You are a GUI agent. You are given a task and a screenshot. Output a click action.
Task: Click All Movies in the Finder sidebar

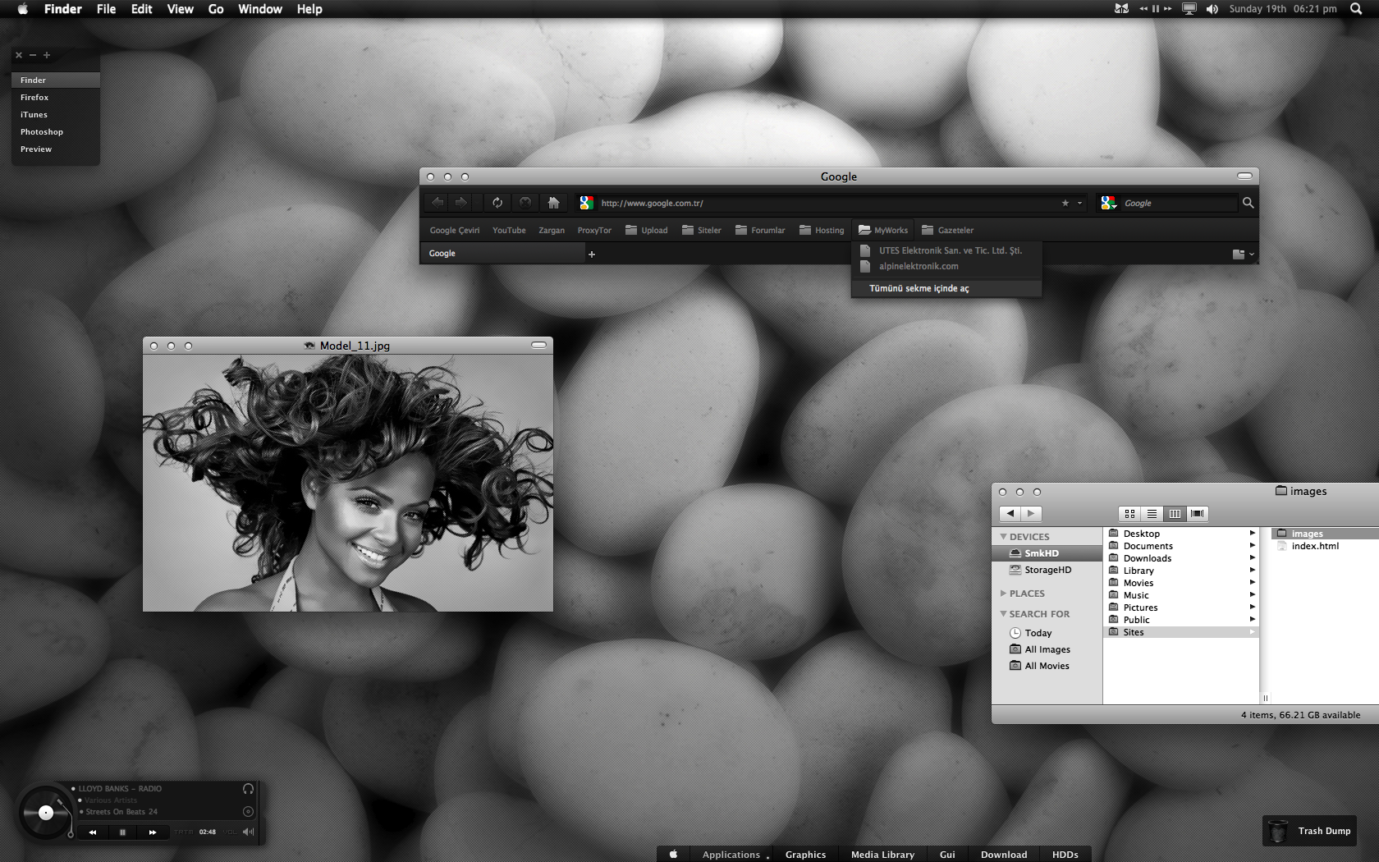(1047, 666)
